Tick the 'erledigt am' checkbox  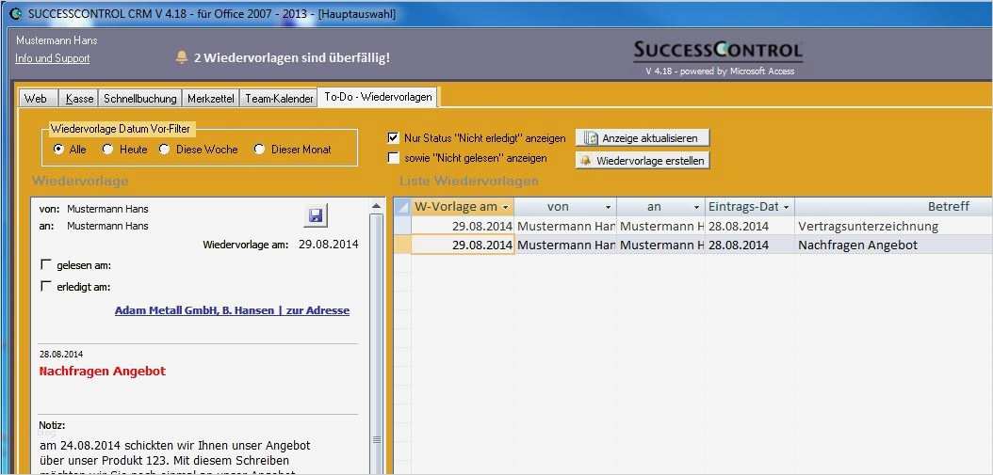point(45,286)
